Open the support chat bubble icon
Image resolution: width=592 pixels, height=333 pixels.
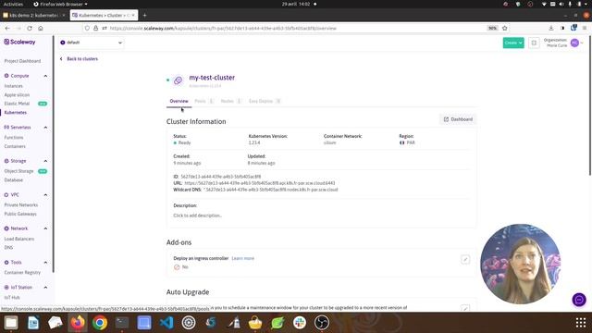point(579,300)
